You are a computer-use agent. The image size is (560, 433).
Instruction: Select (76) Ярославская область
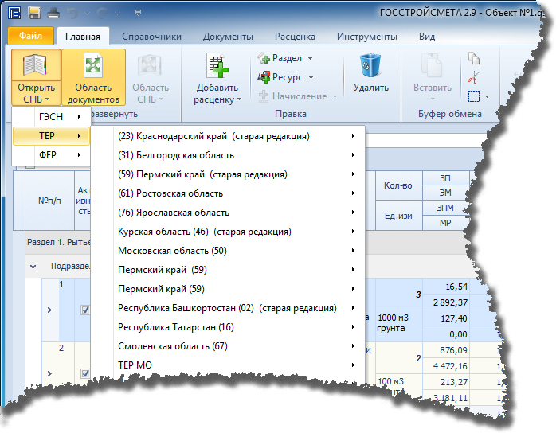(x=228, y=213)
